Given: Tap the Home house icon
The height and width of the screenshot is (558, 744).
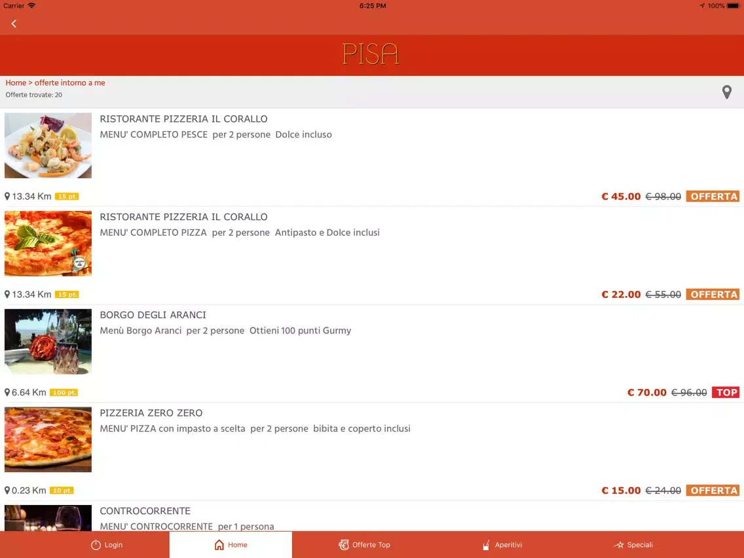Looking at the screenshot, I should 219,545.
